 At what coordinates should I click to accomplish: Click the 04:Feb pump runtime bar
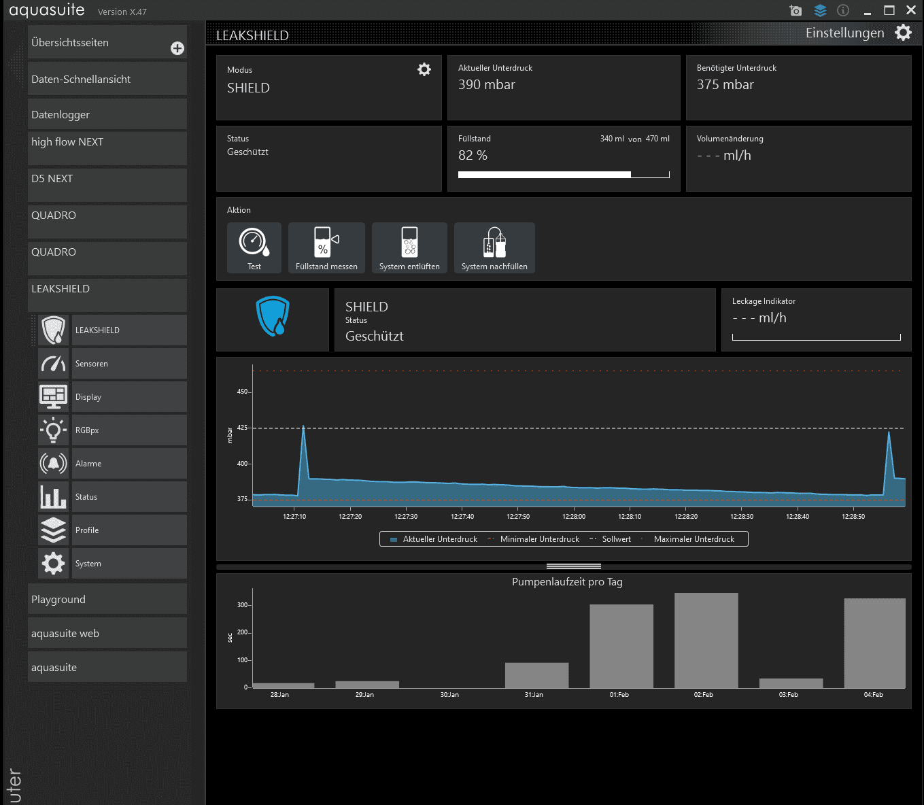874,643
